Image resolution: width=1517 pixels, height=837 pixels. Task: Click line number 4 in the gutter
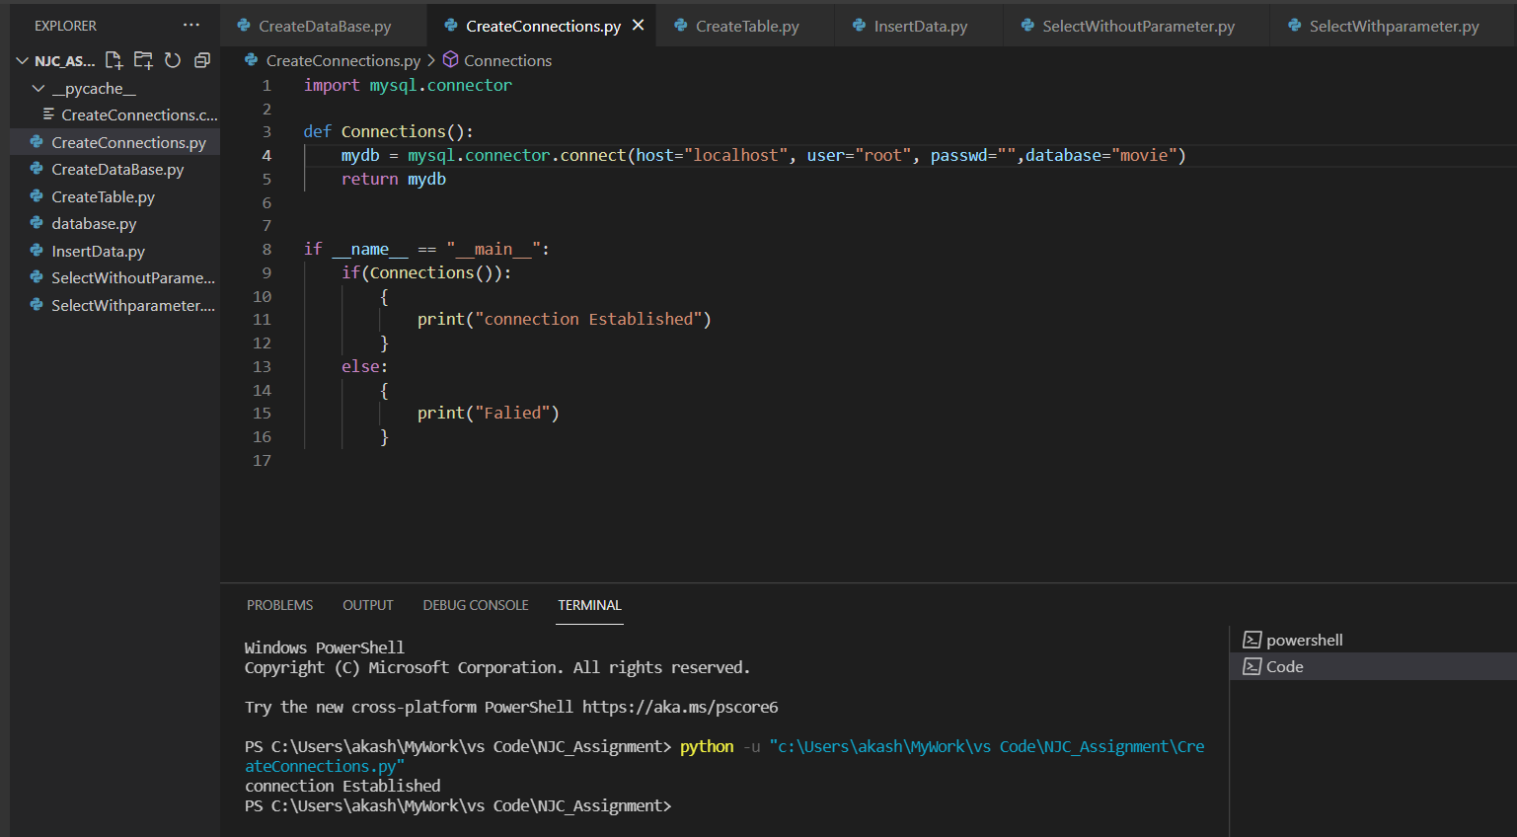pyautogui.click(x=266, y=155)
